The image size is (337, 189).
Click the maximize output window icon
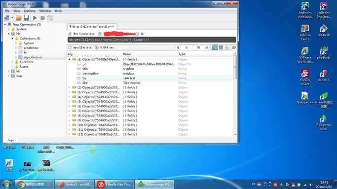tap(234, 47)
